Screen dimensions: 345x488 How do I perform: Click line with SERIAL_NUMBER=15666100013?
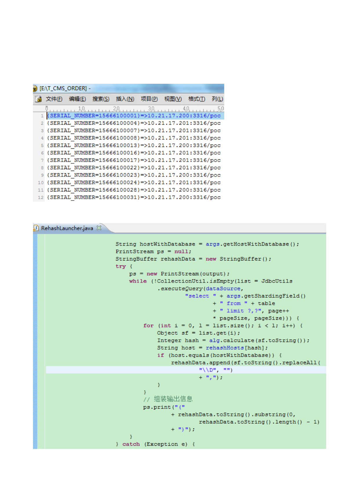coord(134,145)
